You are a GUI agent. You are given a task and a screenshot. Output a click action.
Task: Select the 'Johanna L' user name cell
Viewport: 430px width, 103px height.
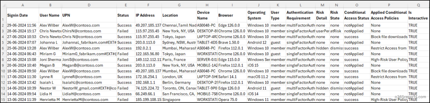coord(50,43)
